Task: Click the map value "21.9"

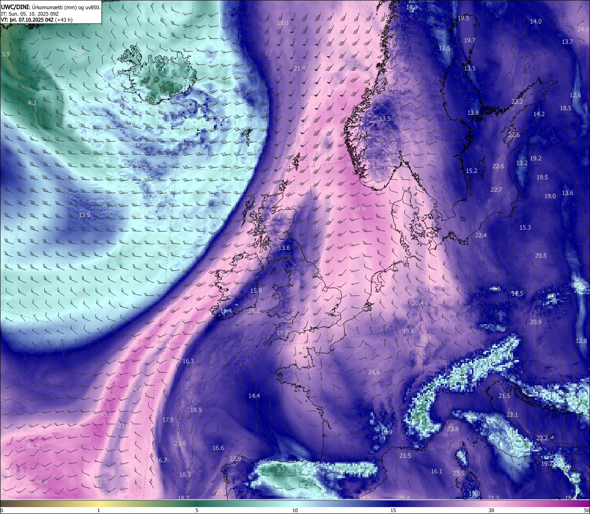Action: tap(300, 69)
